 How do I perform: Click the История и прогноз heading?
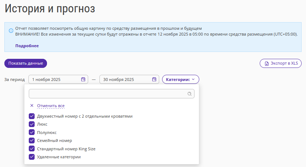click(50, 9)
